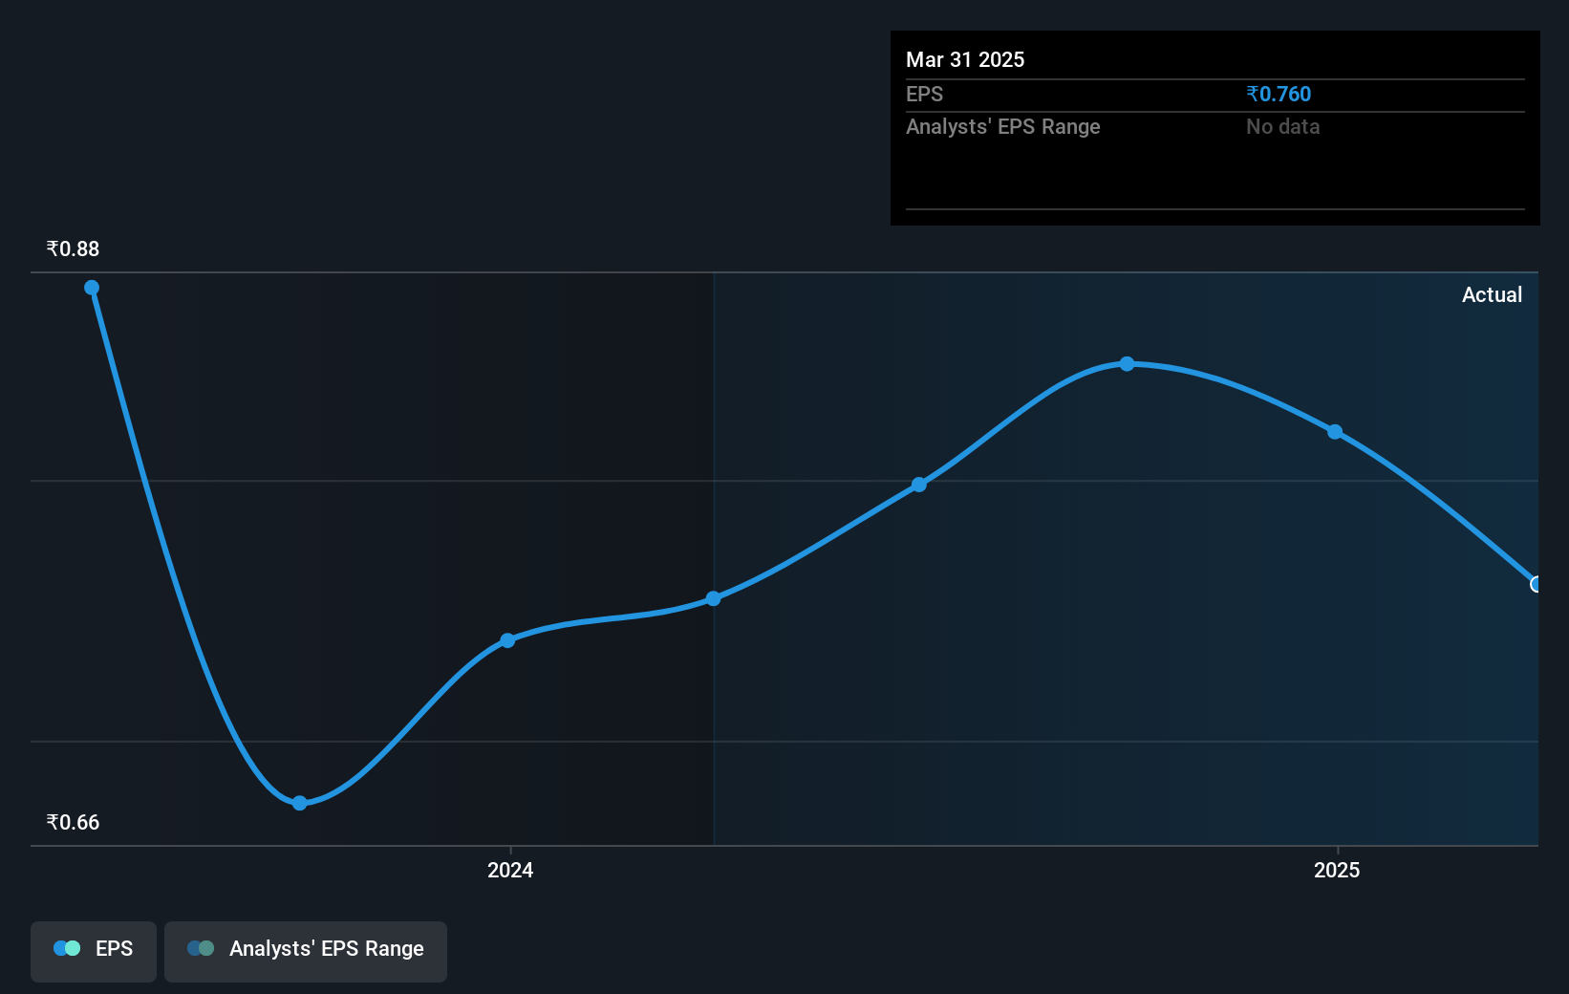Toggle the EPS legend series
Screen dimensions: 1569x994
point(94,951)
